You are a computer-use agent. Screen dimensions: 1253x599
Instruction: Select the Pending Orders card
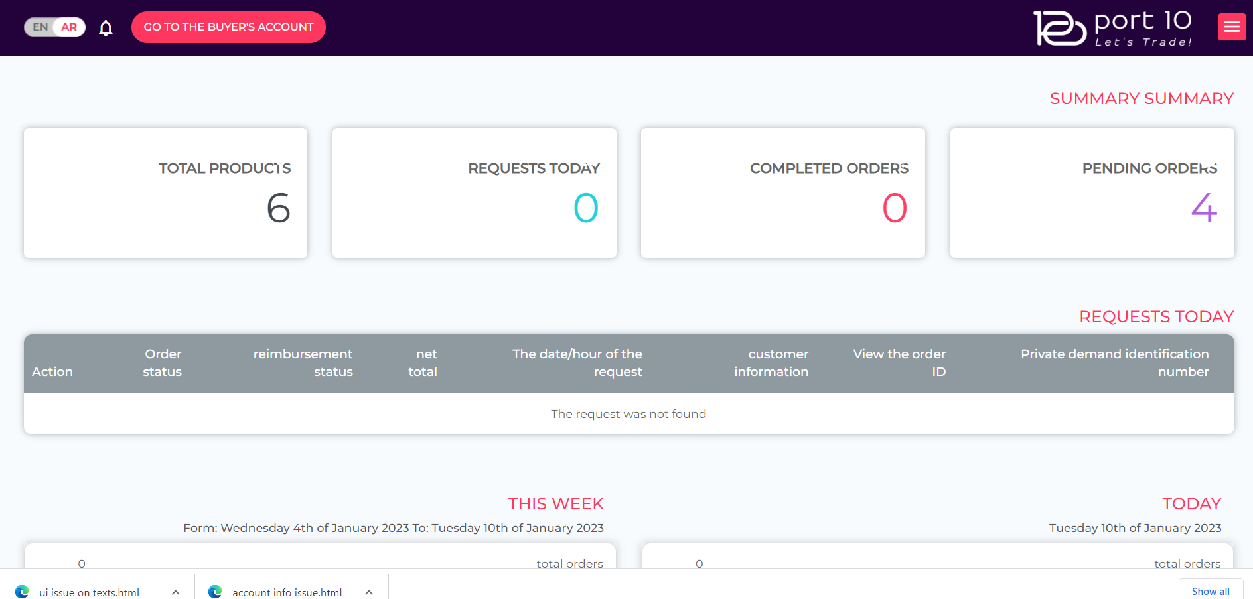click(1092, 193)
